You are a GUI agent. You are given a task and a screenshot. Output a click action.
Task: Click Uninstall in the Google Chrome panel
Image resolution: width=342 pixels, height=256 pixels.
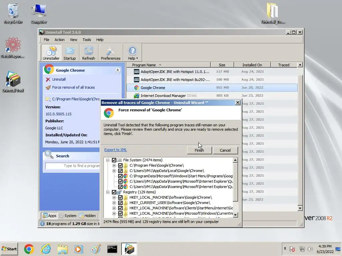59,79
